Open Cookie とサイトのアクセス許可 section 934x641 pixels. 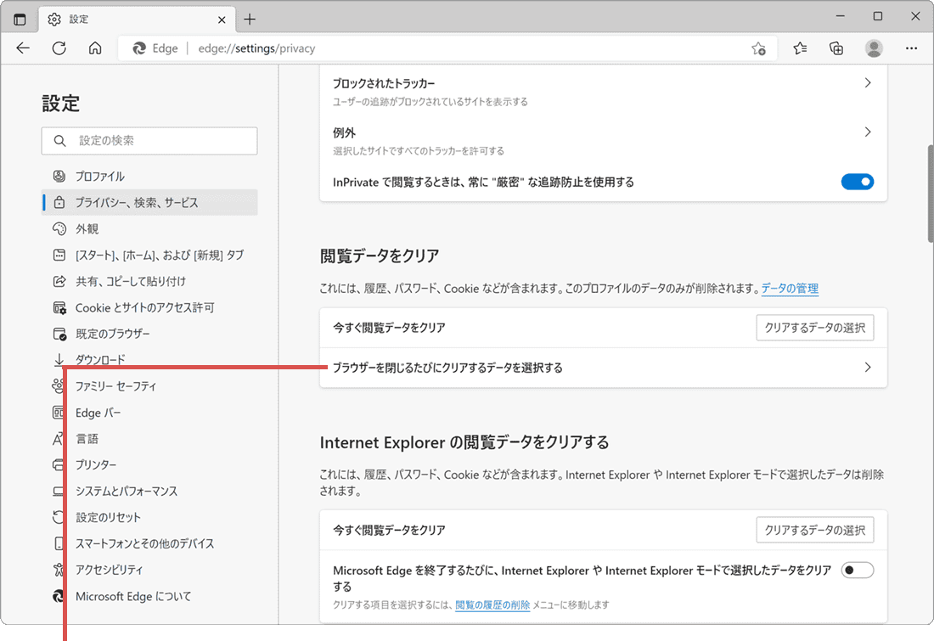[x=149, y=308]
